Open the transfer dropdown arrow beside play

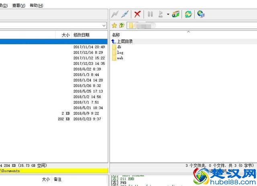click(168, 14)
